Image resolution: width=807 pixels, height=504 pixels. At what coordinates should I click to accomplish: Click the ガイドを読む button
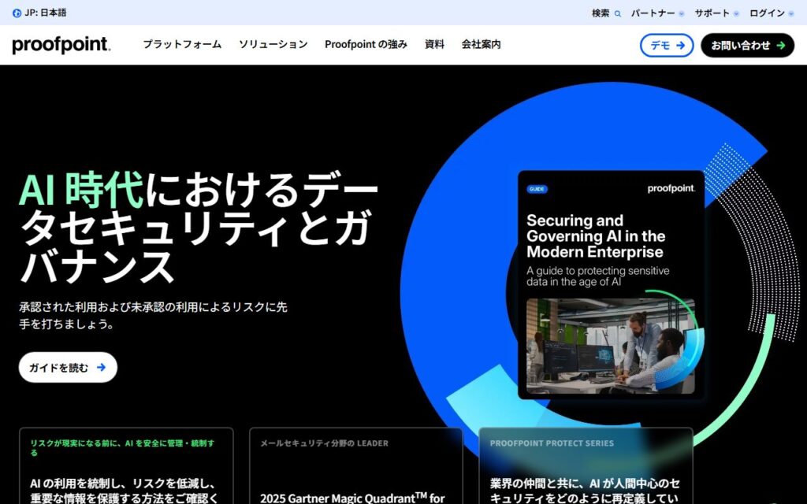tap(68, 367)
